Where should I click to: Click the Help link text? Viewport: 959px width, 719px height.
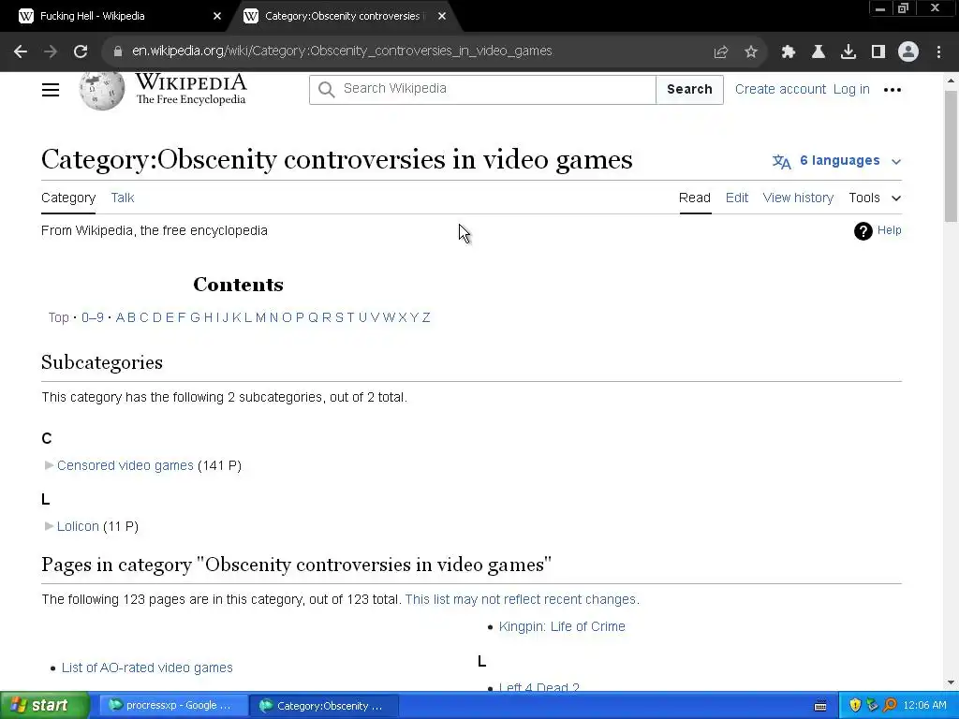pyautogui.click(x=890, y=230)
